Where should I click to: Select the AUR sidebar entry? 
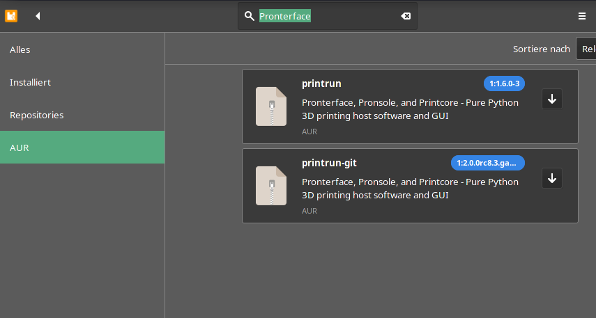point(20,148)
